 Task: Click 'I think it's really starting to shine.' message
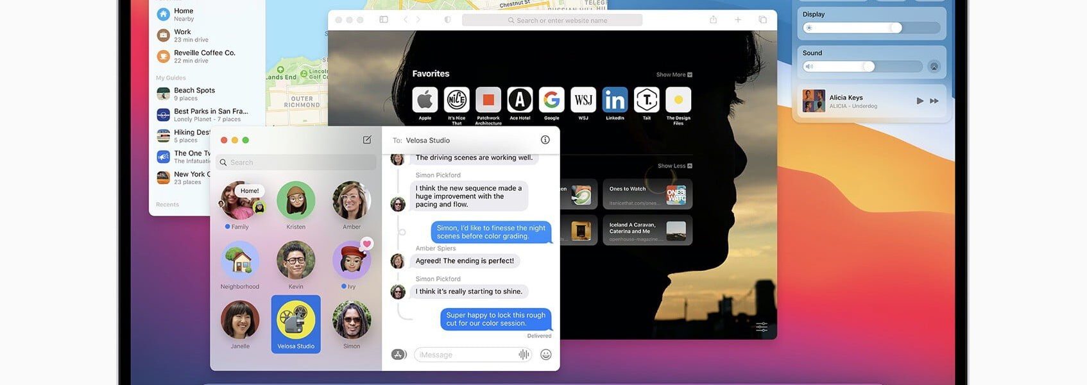click(469, 291)
